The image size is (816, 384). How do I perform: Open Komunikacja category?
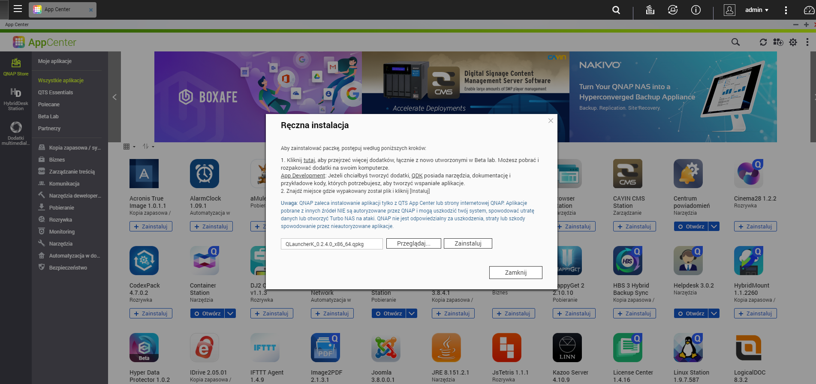59,183
